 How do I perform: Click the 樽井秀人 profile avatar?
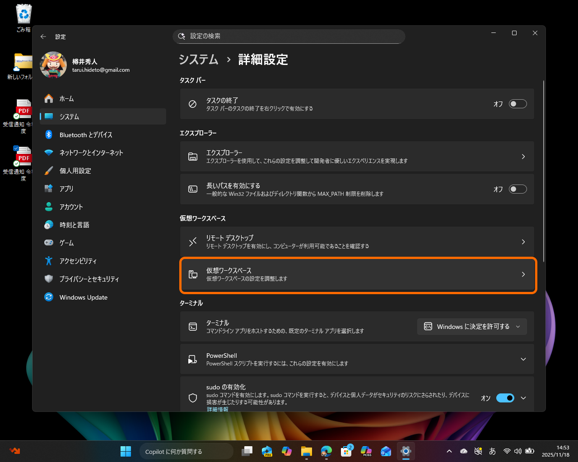53,65
